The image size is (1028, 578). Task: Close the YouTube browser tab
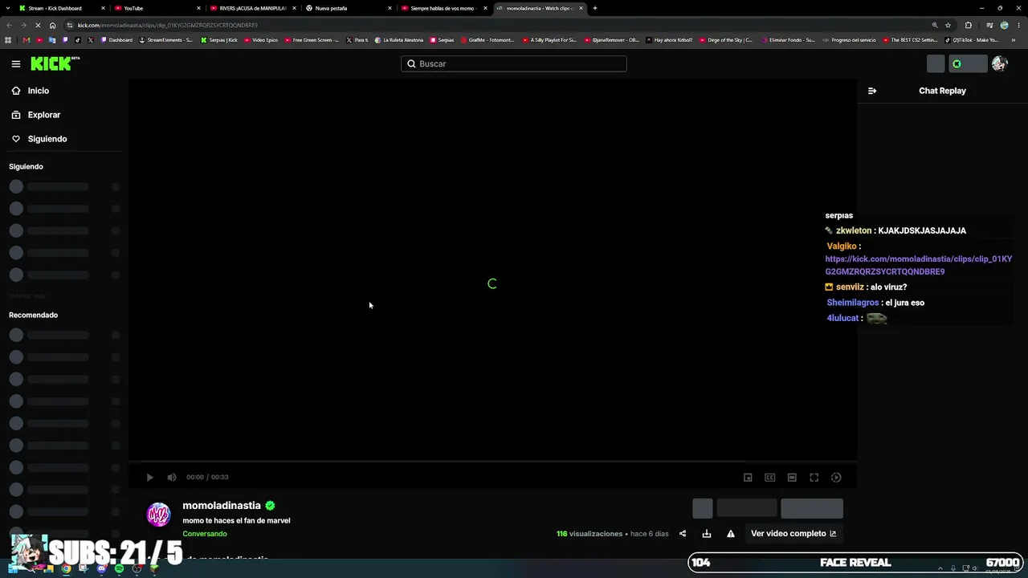(198, 8)
